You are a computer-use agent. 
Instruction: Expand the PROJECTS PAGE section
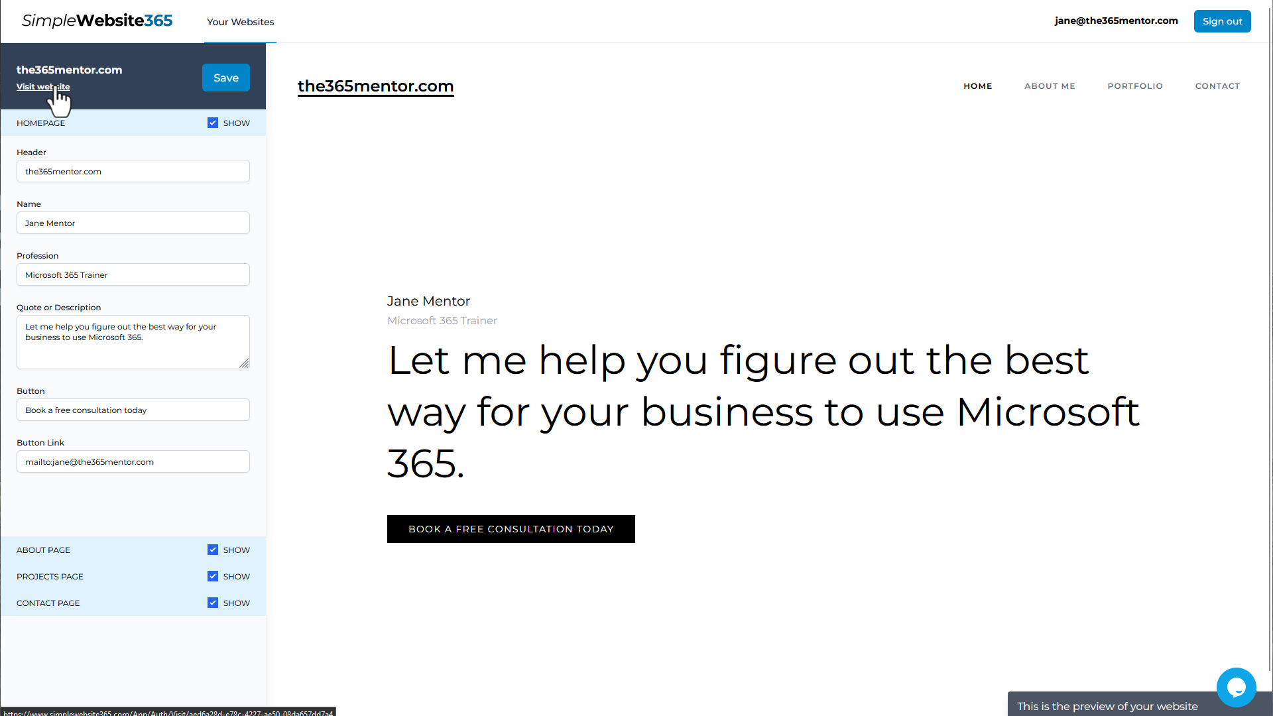coord(50,576)
